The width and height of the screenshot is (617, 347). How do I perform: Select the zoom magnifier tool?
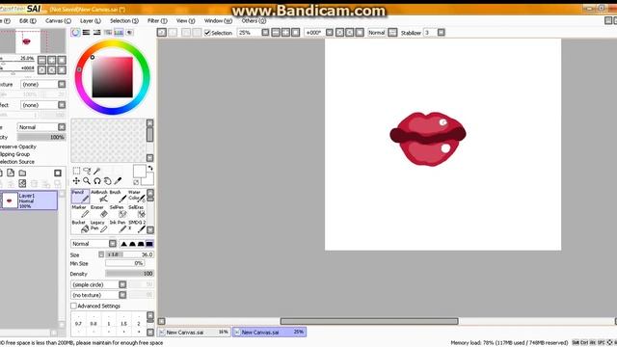(87, 181)
